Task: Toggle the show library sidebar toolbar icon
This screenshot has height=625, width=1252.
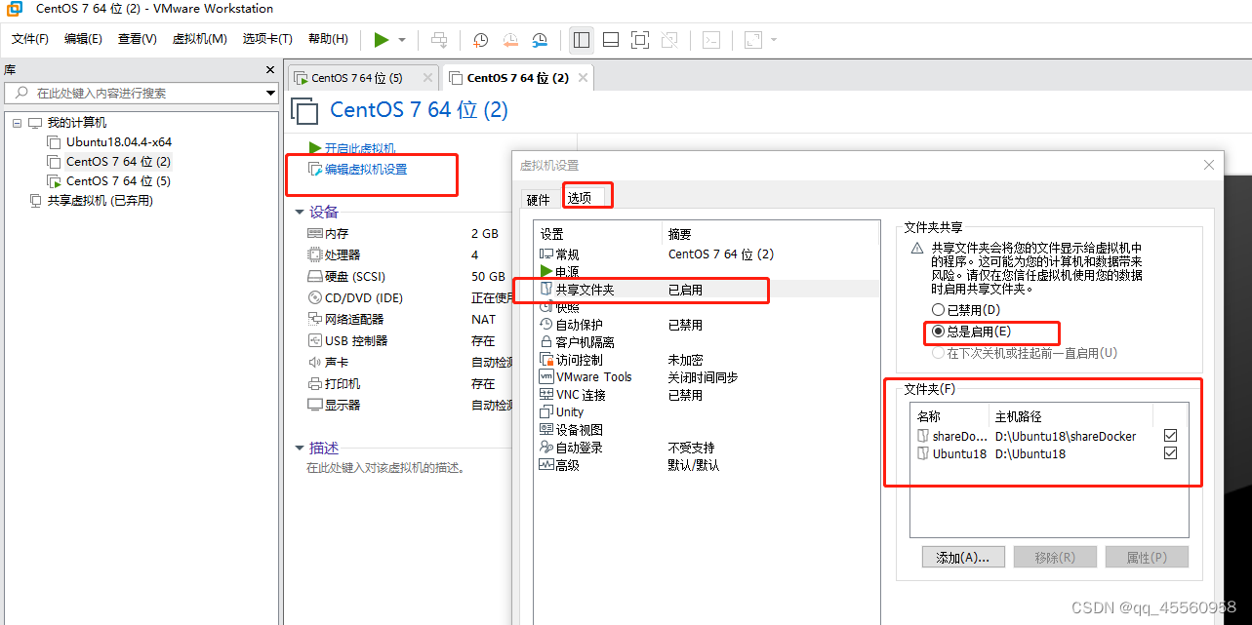Action: 582,40
